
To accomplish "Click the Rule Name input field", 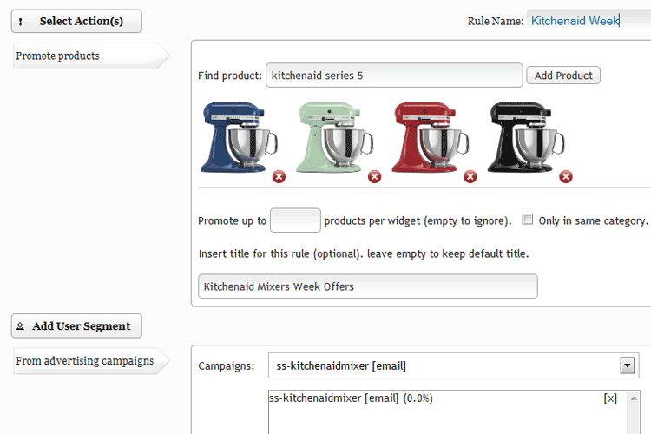I will point(589,21).
